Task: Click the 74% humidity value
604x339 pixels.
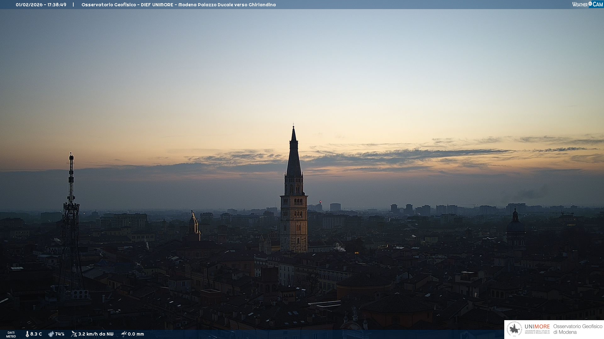Action: (x=60, y=334)
